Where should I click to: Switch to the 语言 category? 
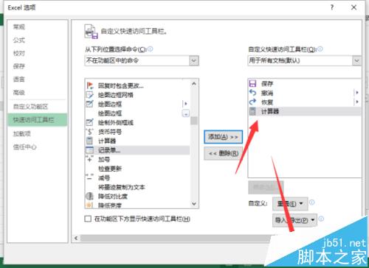click(19, 80)
